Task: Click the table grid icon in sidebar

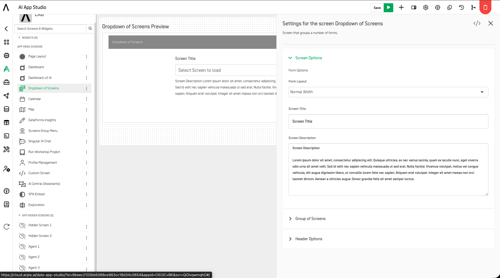Action: point(6,123)
